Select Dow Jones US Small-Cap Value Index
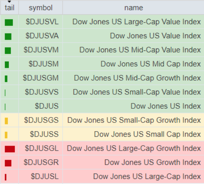This screenshot has height=184, width=204. pos(137,92)
